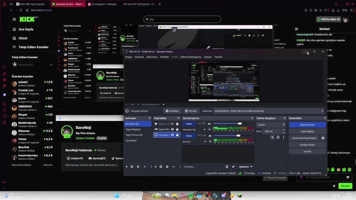Add a scene transition with plus icon
The width and height of the screenshot is (356, 200).
(x=272, y=137)
